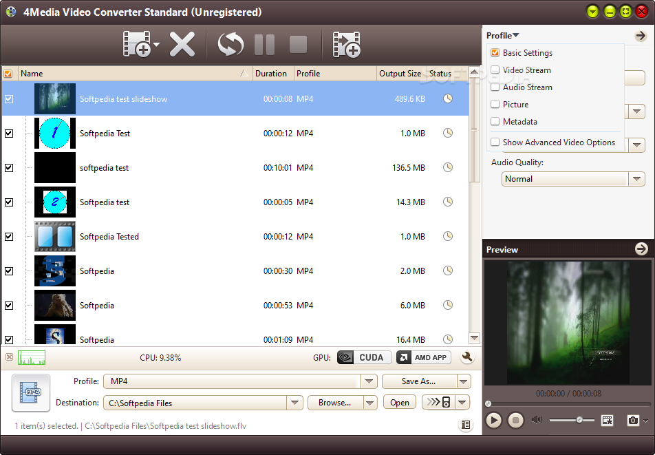This screenshot has height=455, width=655.
Task: Select the clock number 1 thumbnail
Action: click(55, 134)
